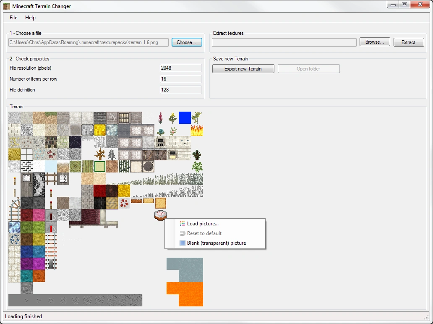The width and height of the screenshot is (433, 324).
Task: Click the Load picture colorful grid icon
Action: click(182, 223)
